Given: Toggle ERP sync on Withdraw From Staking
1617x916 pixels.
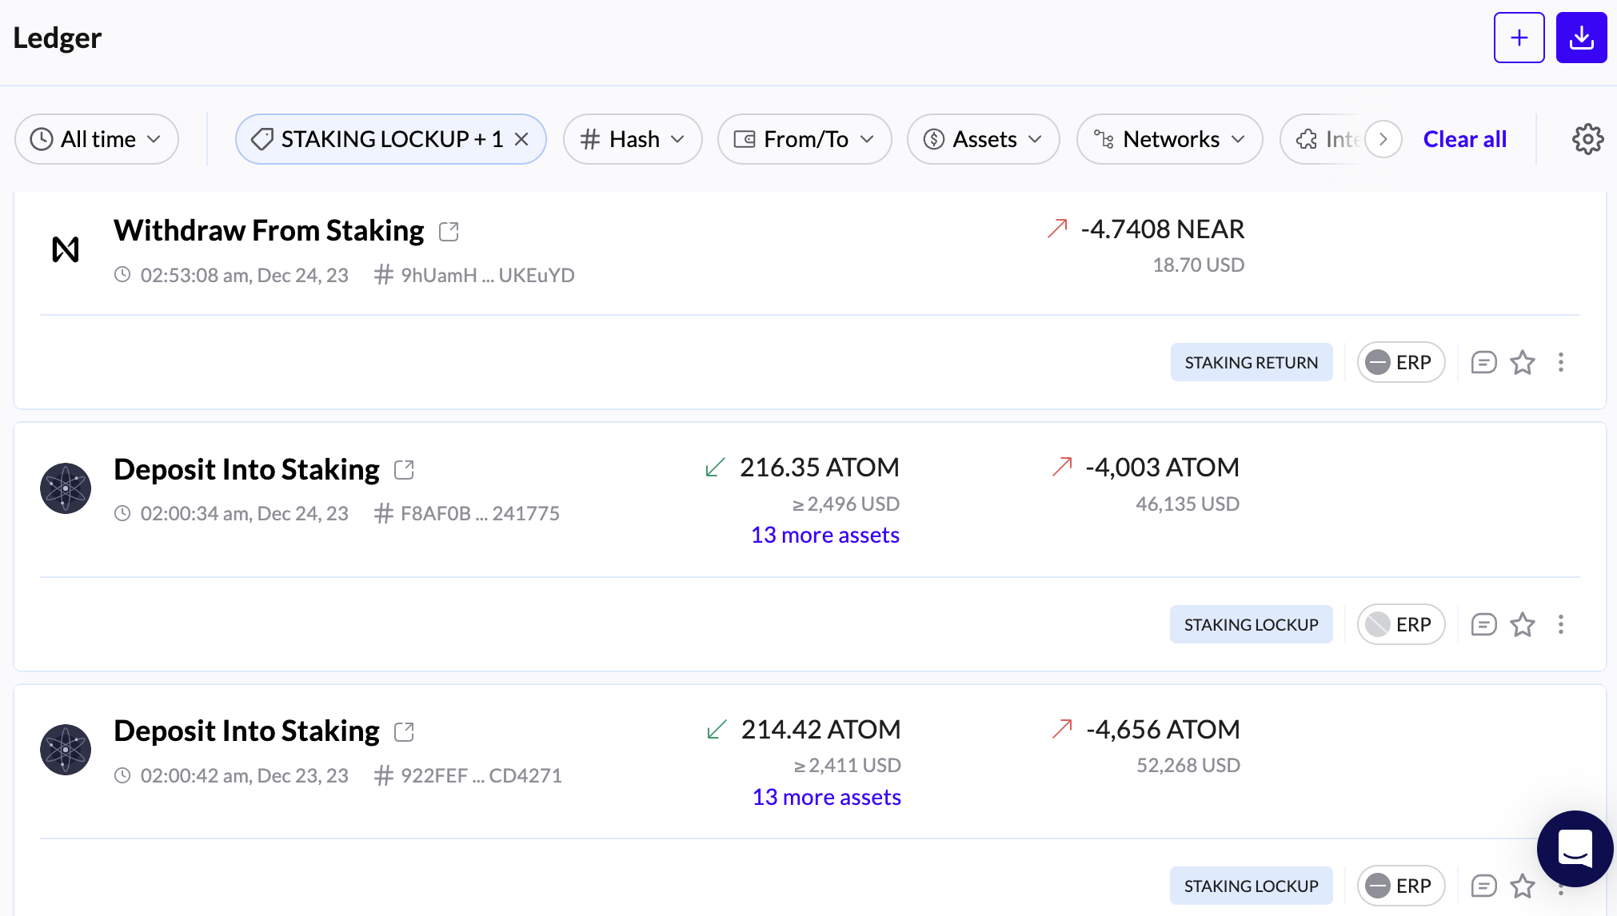Looking at the screenshot, I should 1400,363.
